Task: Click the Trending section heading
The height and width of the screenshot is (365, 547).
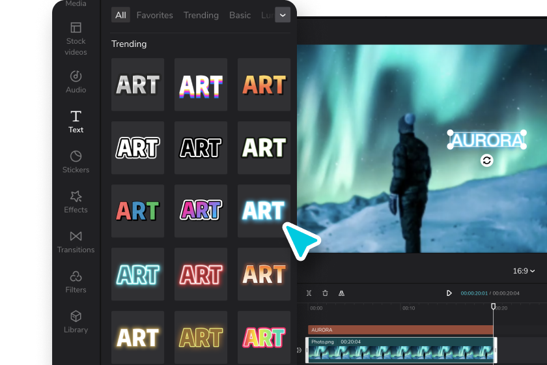Action: (x=129, y=44)
